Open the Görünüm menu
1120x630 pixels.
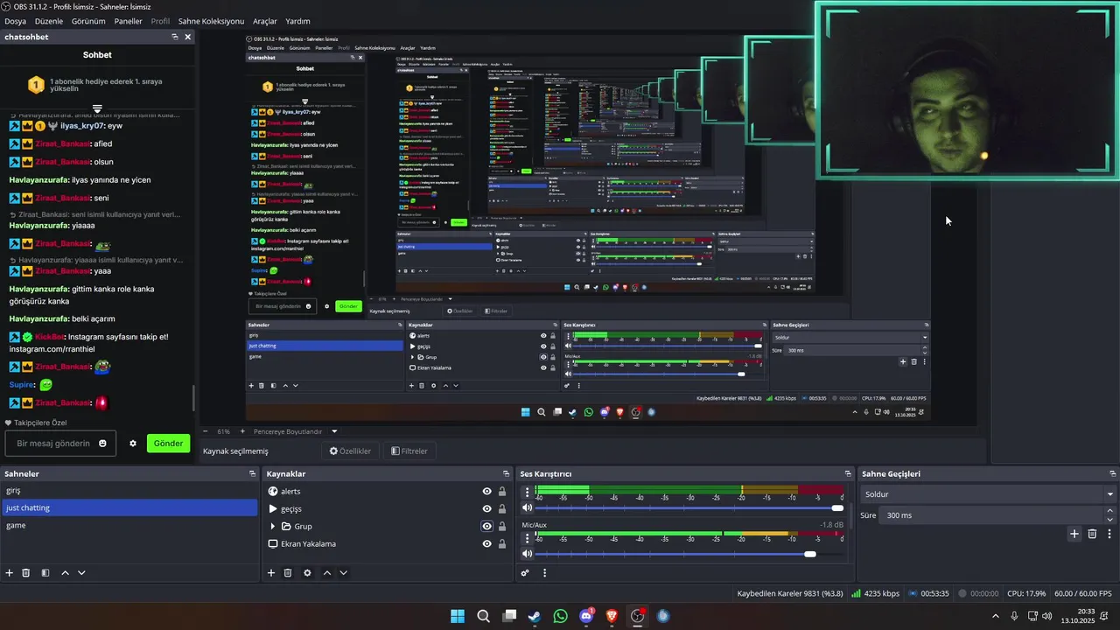(88, 21)
